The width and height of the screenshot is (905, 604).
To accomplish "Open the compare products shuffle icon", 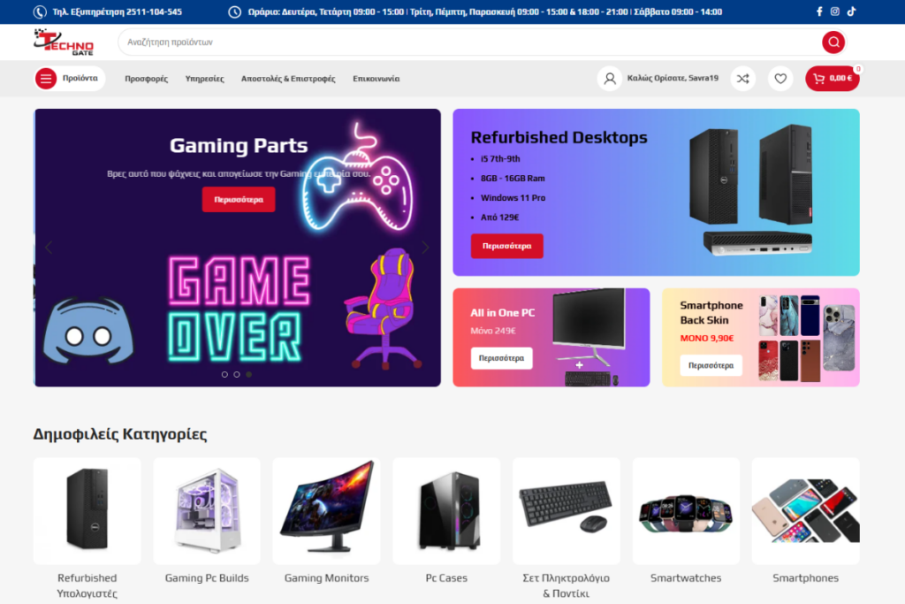I will [742, 79].
